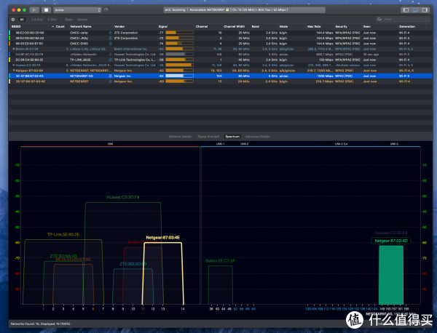Image resolution: width=437 pixels, height=333 pixels.
Task: Switch to the Advanced Details tab
Action: pos(258,137)
